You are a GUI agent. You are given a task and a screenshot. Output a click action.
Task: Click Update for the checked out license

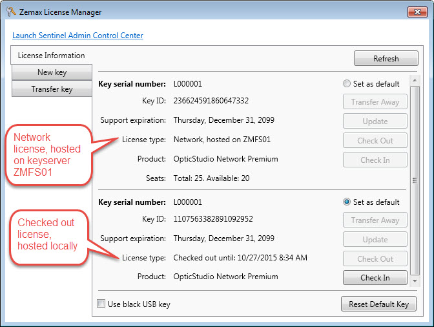[x=375, y=239]
